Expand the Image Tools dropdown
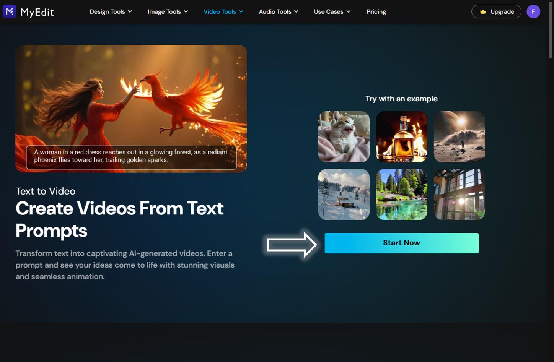Image resolution: width=554 pixels, height=362 pixels. [167, 11]
